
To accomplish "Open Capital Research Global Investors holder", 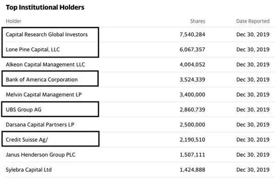I will coord(47,34).
